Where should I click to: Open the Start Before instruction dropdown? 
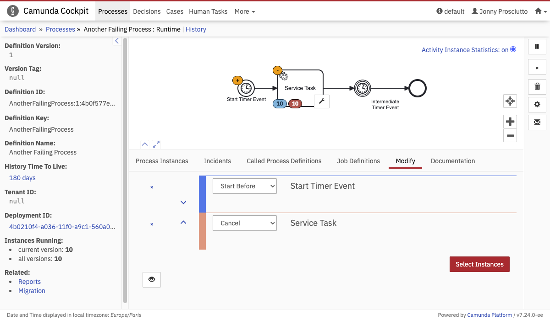pos(245,186)
